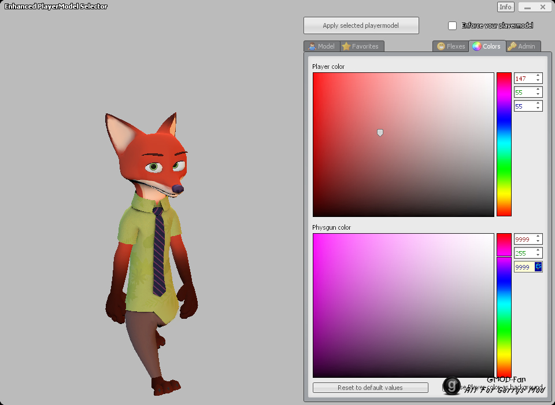Click the Physgun color hue bar
The image size is (555, 405).
504,305
